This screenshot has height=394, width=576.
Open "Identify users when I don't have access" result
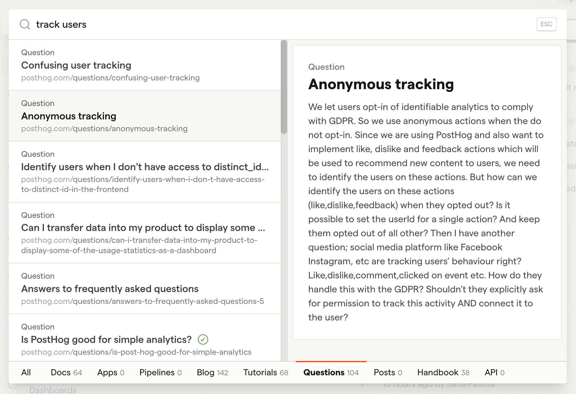(145, 172)
